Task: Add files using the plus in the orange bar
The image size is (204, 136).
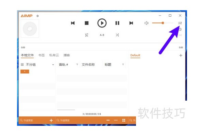Action: [51, 120]
